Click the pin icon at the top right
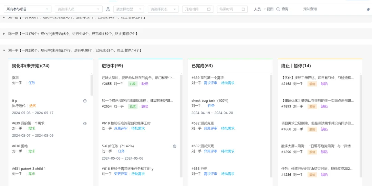 368,10
